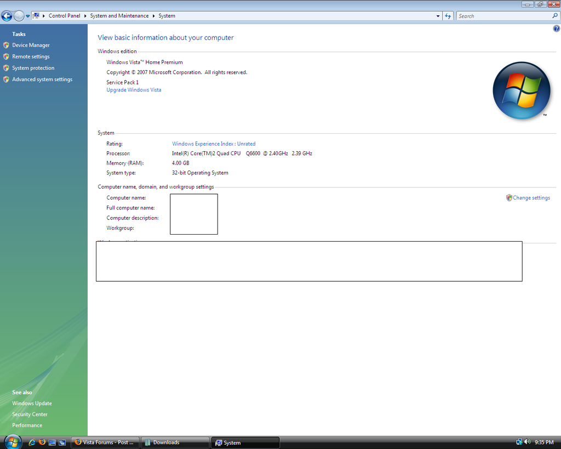The image size is (561, 449).
Task: Open the Recent Pages dropdown arrow
Action: pos(27,16)
